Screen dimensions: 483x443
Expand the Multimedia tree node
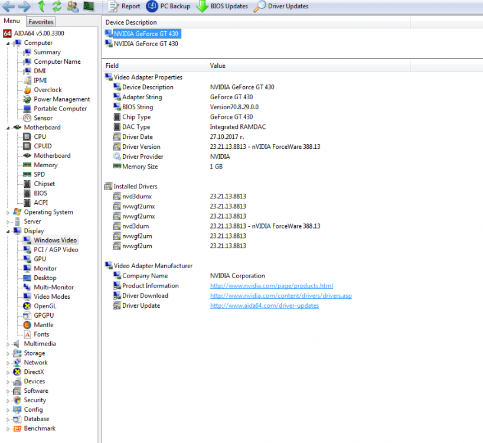[8, 344]
